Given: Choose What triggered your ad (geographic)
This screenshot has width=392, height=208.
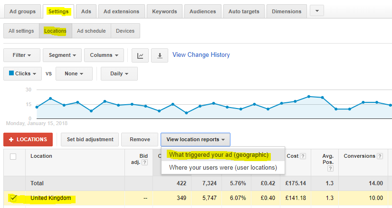Looking at the screenshot, I should [x=223, y=155].
